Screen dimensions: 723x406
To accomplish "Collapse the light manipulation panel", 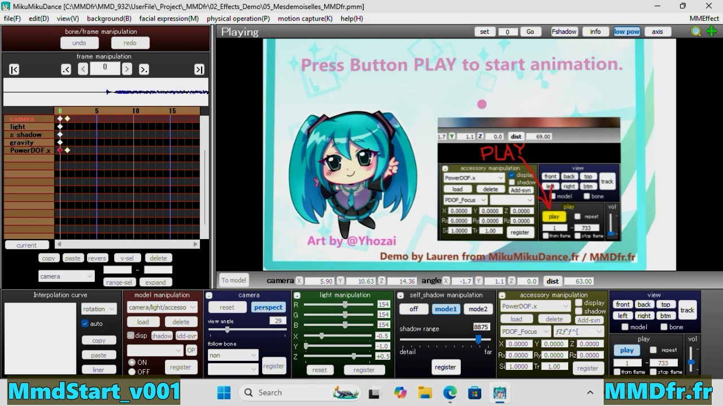I will tap(297, 295).
